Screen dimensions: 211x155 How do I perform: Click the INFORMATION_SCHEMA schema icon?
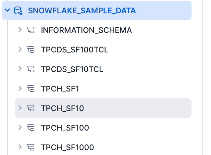point(31,30)
